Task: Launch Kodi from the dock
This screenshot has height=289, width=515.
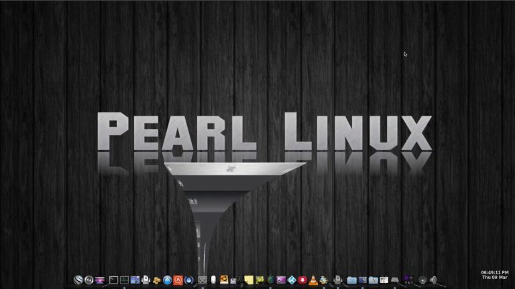Action: (292, 280)
